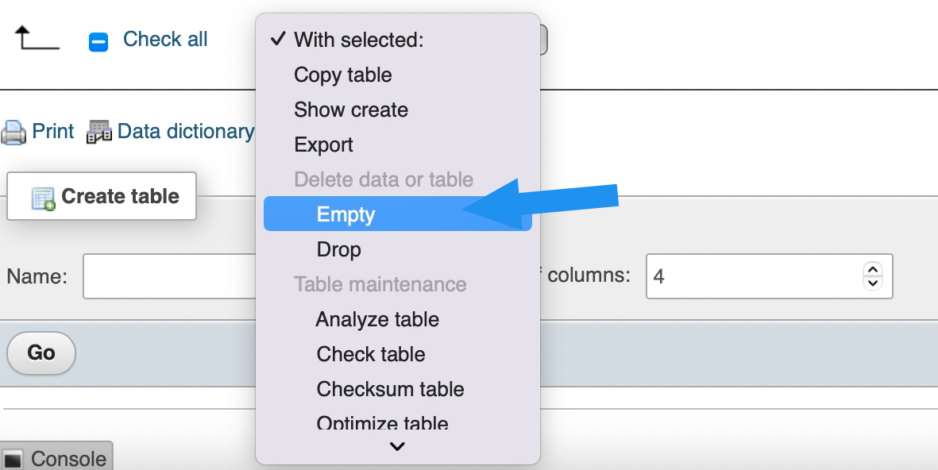Click the Go button

41,353
